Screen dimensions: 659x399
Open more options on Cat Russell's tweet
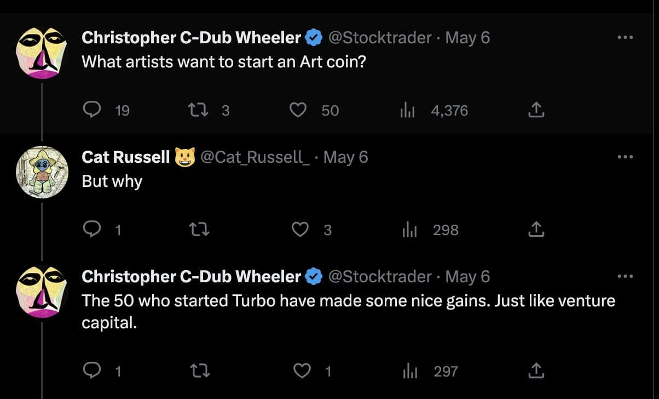pyautogui.click(x=625, y=157)
